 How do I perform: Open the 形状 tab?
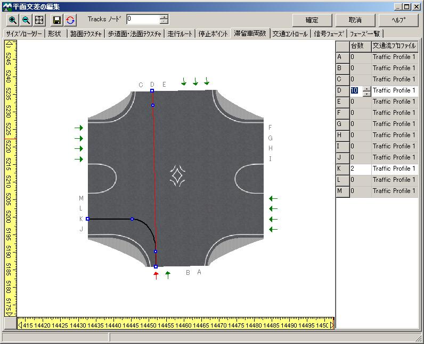tap(54, 33)
